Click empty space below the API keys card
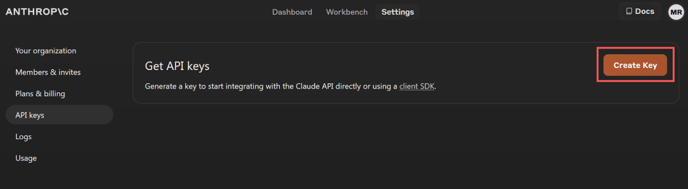 point(404,146)
